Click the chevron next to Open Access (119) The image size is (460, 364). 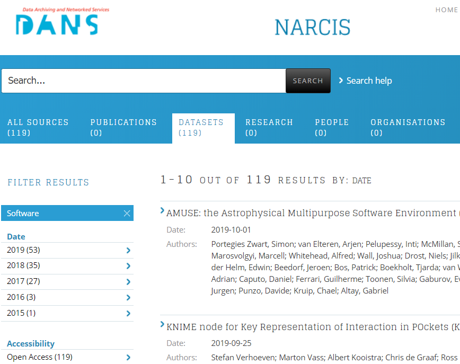point(128,357)
